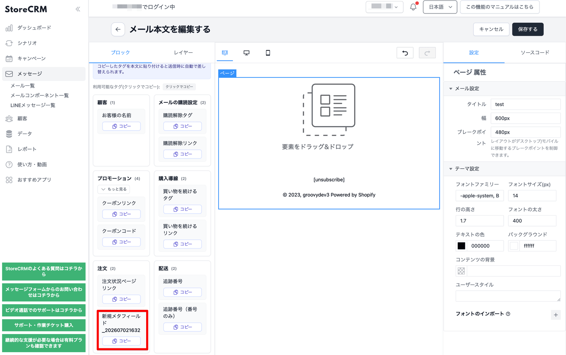Click the フォントファミリー field
This screenshot has width=566, height=355.
coord(479,196)
